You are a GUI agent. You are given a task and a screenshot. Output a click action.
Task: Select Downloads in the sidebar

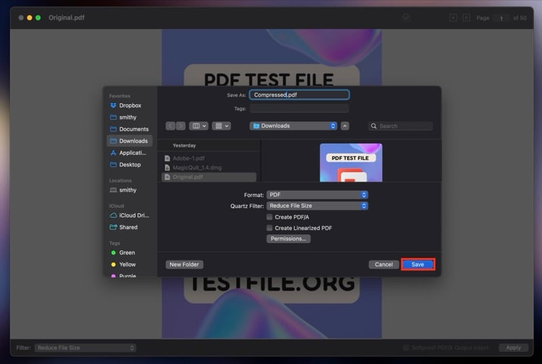click(129, 141)
